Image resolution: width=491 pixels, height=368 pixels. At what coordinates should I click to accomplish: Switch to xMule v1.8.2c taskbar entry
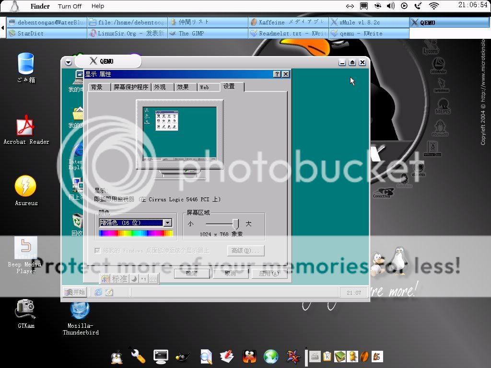(x=369, y=22)
